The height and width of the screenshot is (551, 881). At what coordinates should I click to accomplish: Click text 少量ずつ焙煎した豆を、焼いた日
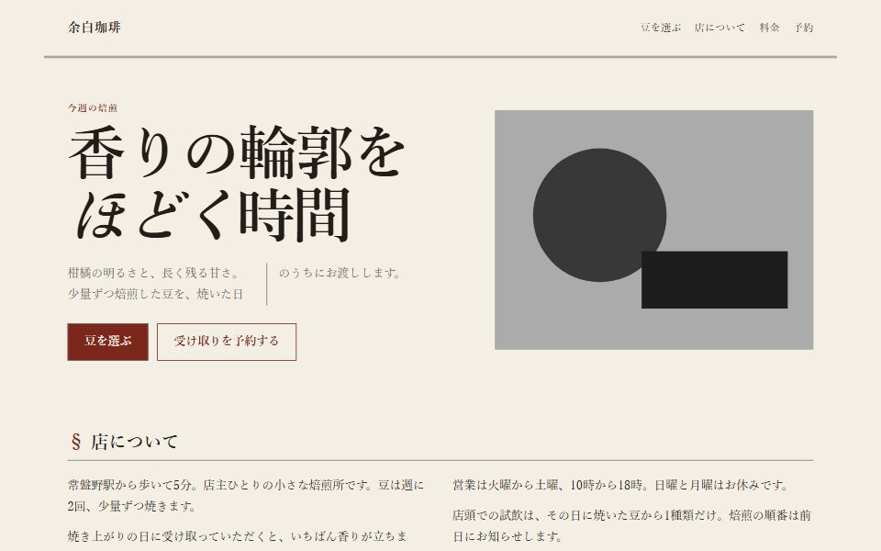click(x=156, y=294)
